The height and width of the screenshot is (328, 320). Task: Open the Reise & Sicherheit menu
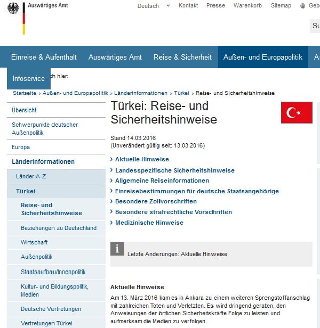[182, 57]
